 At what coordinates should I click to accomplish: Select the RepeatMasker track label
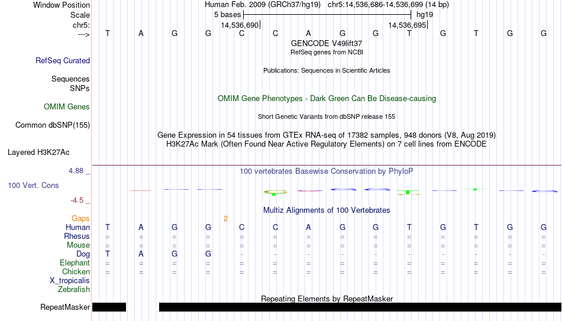click(65, 307)
